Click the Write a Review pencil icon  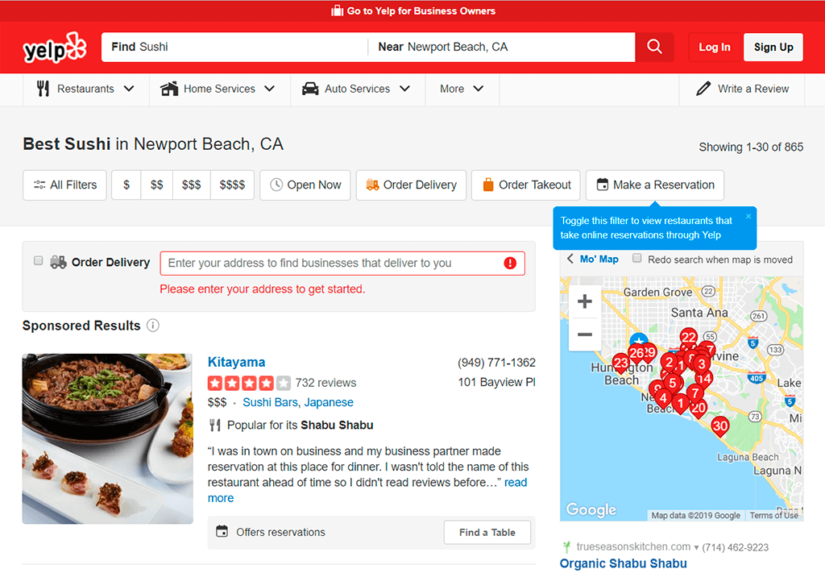(703, 89)
